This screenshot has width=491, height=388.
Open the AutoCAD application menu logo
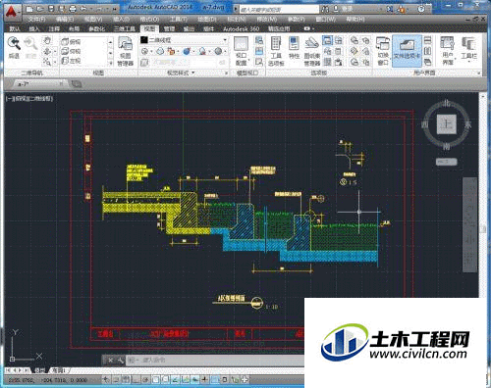[12, 13]
